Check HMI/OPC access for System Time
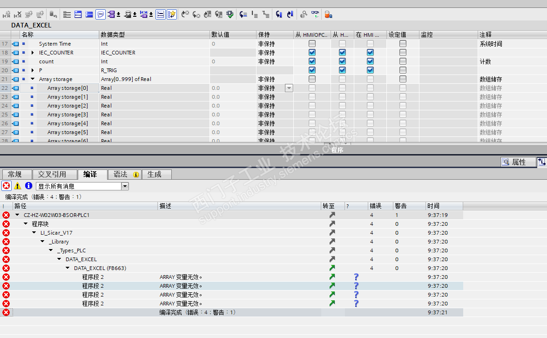This screenshot has width=547, height=338. [312, 44]
